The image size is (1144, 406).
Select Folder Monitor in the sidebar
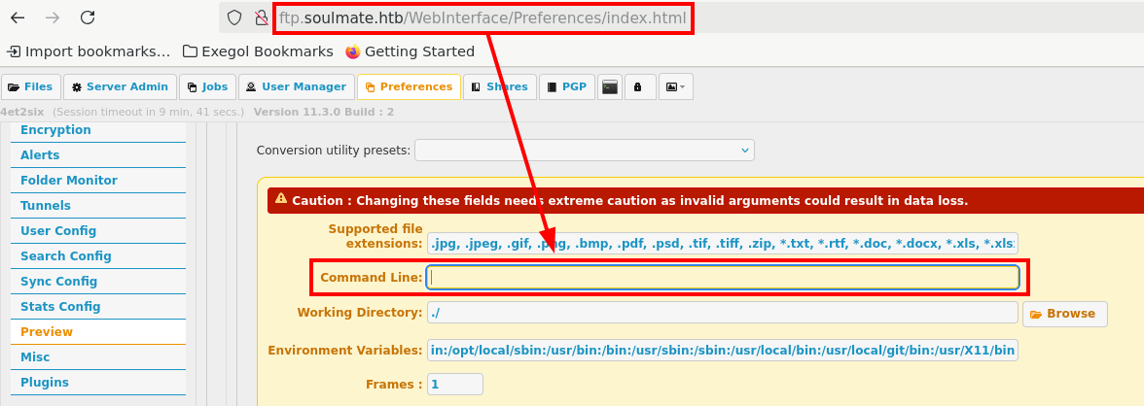click(x=69, y=181)
